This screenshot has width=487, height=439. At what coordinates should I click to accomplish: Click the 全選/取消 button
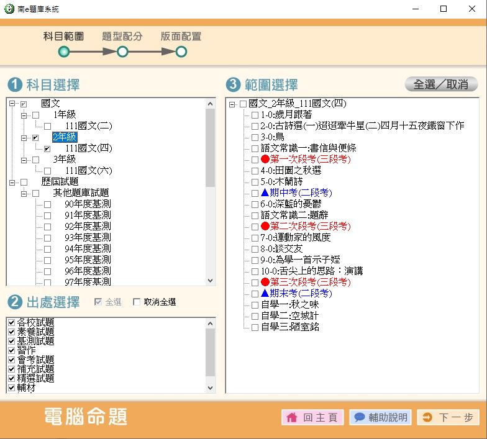point(441,84)
